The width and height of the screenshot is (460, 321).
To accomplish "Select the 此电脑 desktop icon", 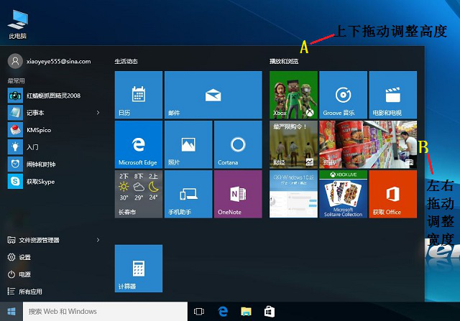I will click(17, 24).
